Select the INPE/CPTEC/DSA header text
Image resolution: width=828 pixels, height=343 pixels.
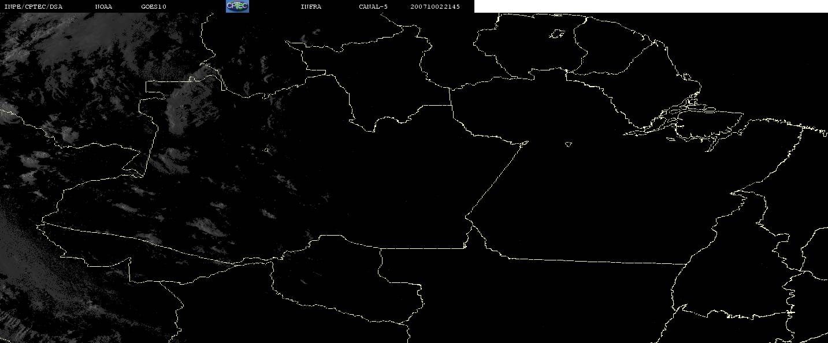[33, 7]
